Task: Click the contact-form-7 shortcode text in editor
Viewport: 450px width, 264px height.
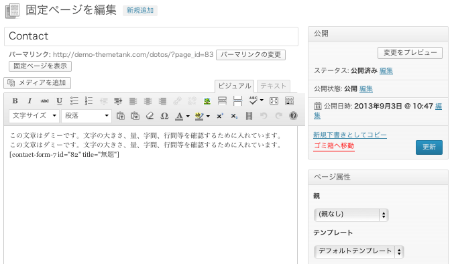Action: click(64, 155)
